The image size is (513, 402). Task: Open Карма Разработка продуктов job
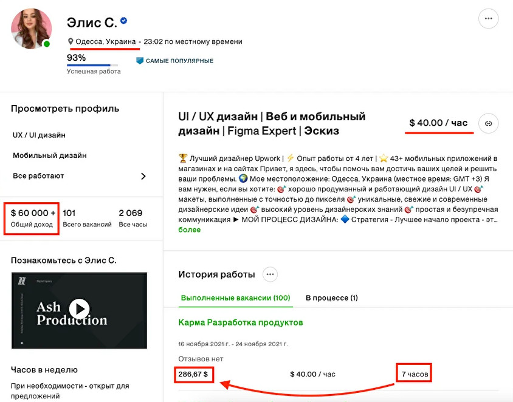pyautogui.click(x=240, y=322)
